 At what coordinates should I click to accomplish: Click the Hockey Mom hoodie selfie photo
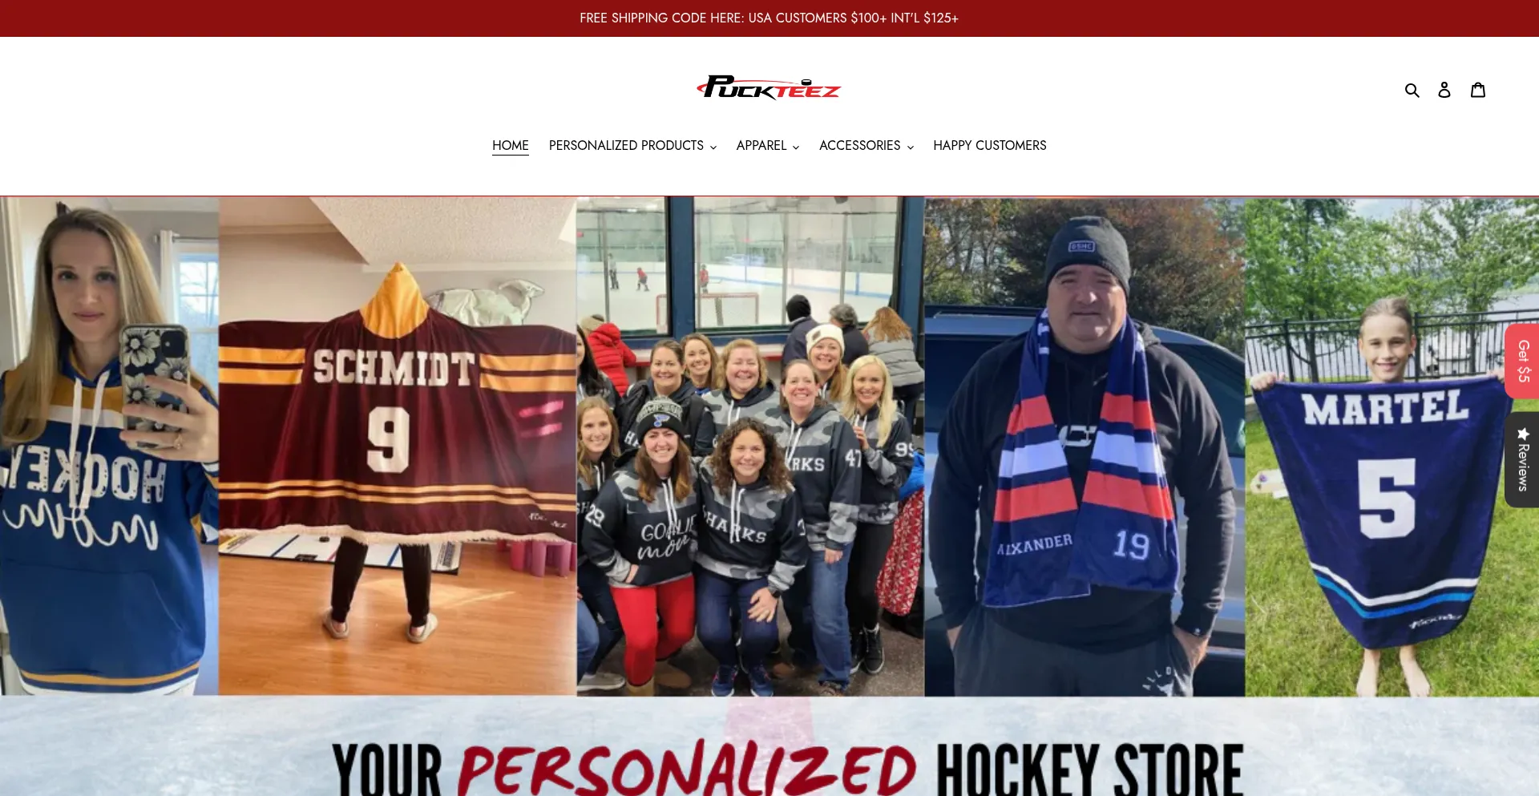[x=109, y=446]
